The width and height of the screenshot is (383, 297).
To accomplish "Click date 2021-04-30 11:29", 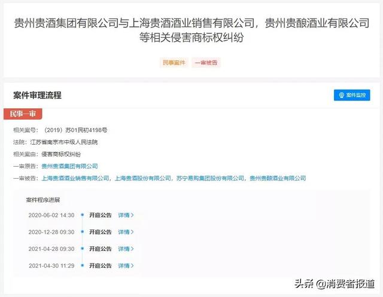I will click(51, 265).
